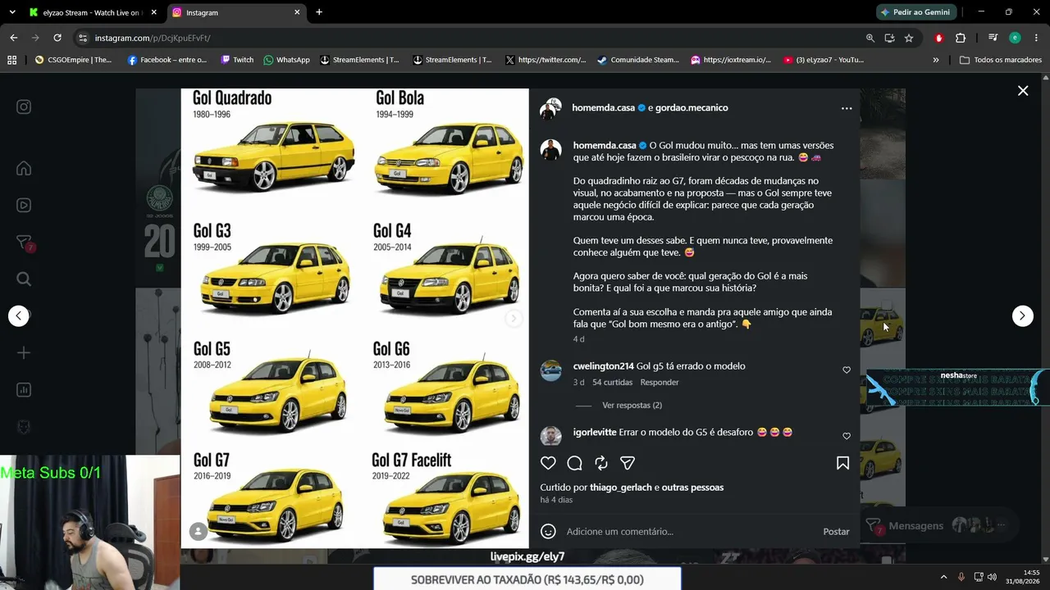Click Responder under cwelington214's comment
Viewport: 1050px width, 590px height.
[x=660, y=382]
